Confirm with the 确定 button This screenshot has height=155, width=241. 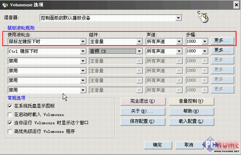point(158,145)
